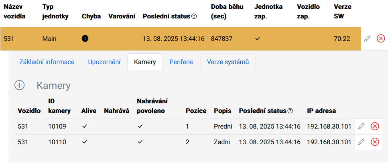390x163 pixels.
Task: Open the Základní informace tab
Action: 47,62
